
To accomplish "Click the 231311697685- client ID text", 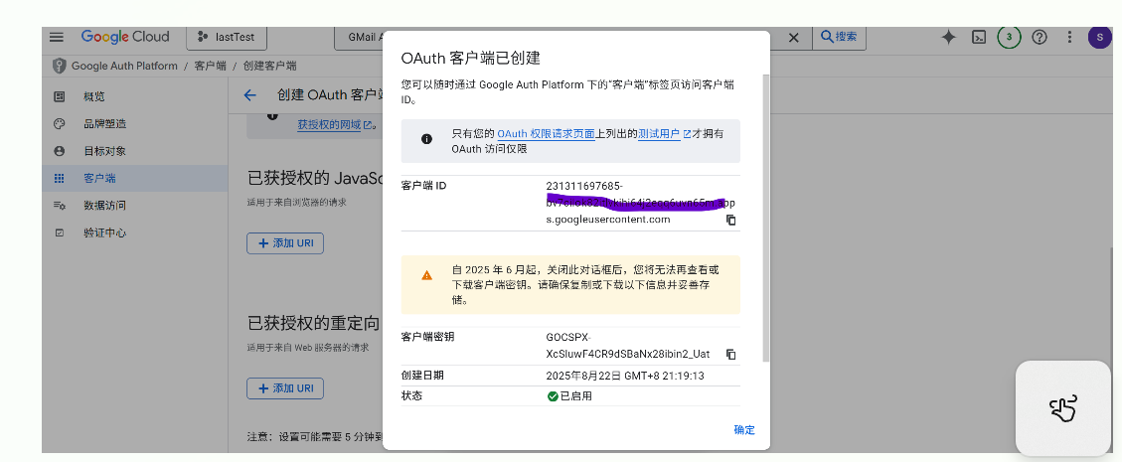I will 584,186.
